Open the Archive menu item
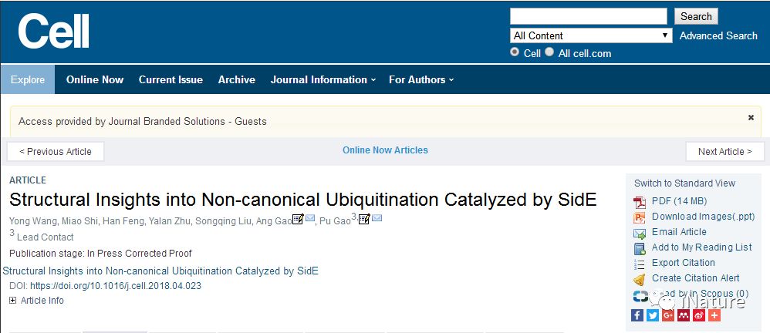770x333 pixels. click(237, 79)
